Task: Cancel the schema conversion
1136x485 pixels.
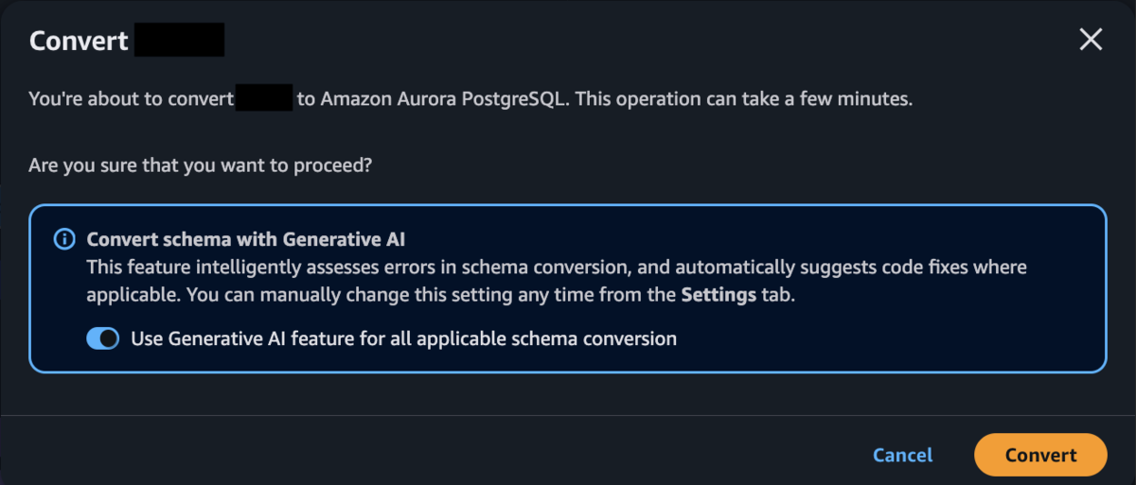Action: [902, 455]
